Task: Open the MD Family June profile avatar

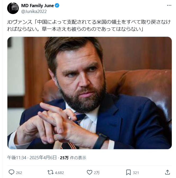Action: point(13,8)
